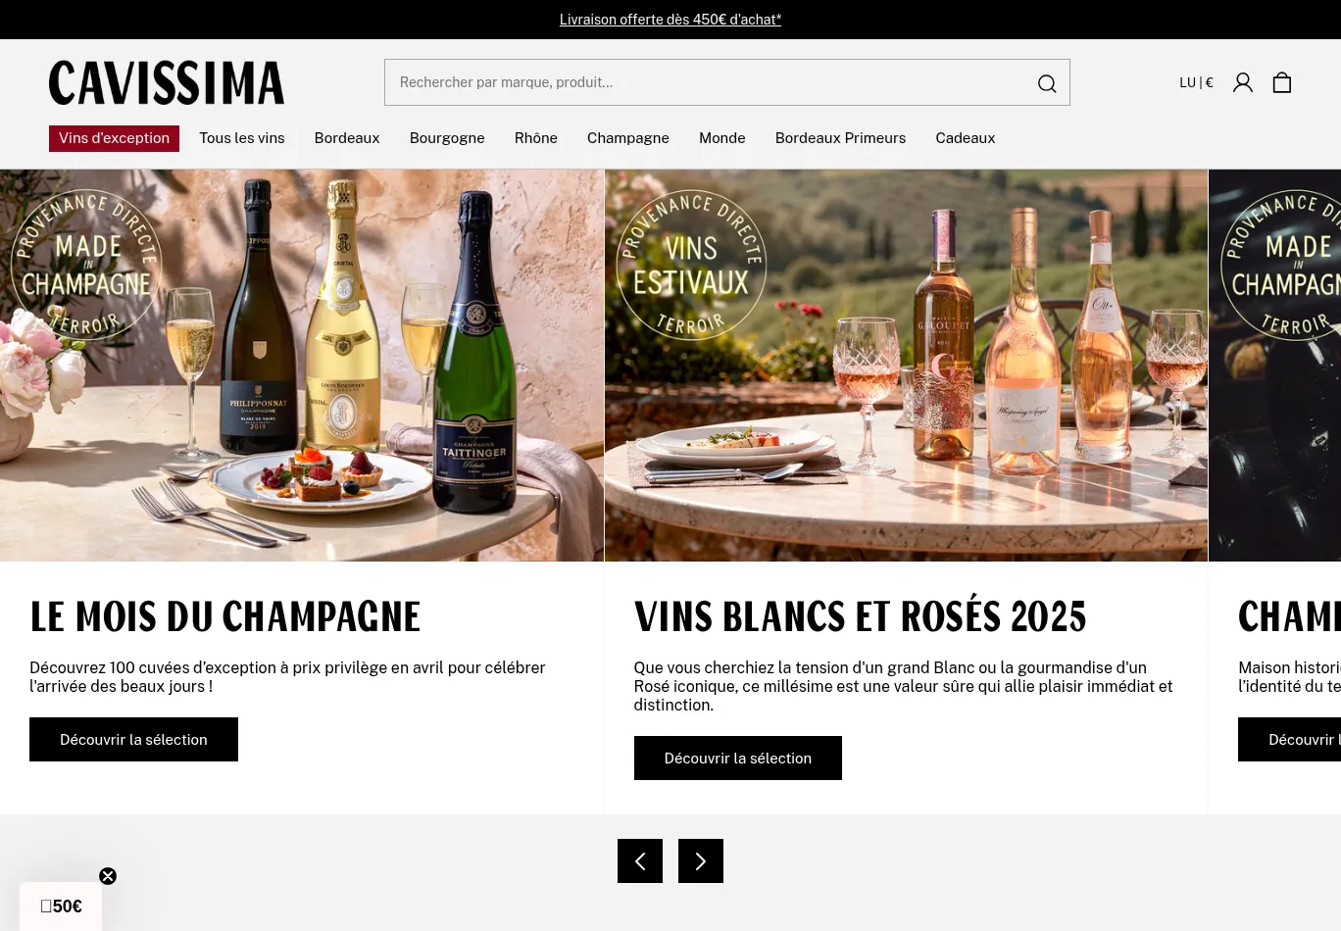Open the 50€ offer badge
The width and height of the screenshot is (1341, 931).
coord(61,906)
